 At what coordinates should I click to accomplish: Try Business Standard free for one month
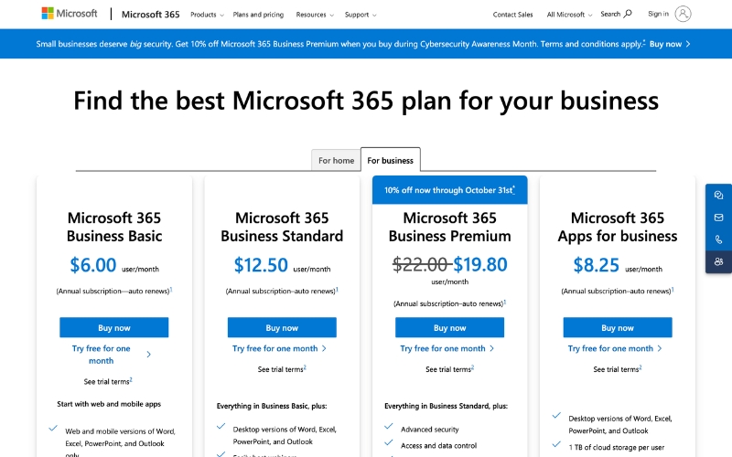[279, 348]
